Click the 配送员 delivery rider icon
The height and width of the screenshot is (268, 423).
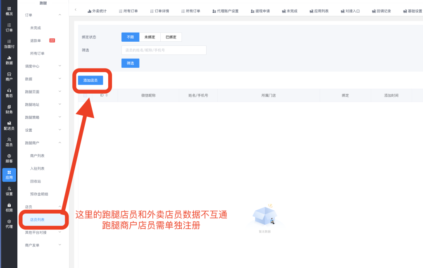click(9, 126)
